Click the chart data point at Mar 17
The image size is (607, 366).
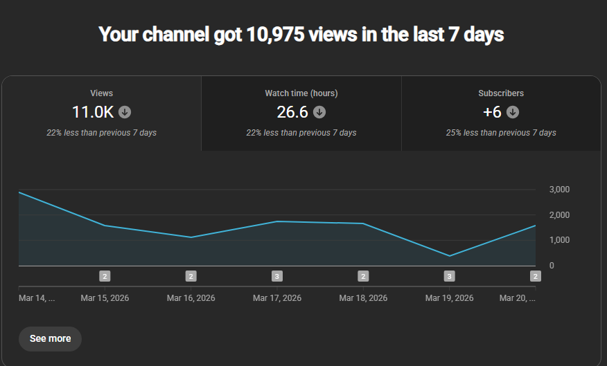click(276, 221)
